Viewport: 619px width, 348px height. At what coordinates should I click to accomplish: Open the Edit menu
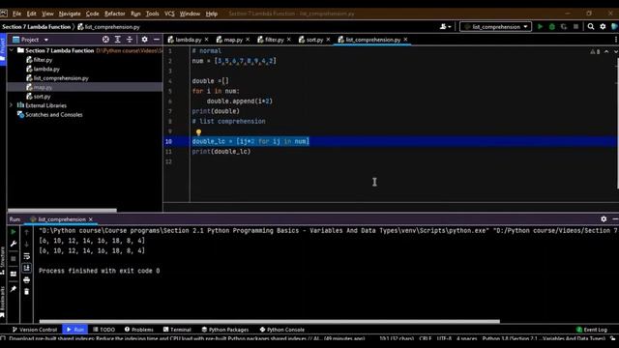(31, 14)
